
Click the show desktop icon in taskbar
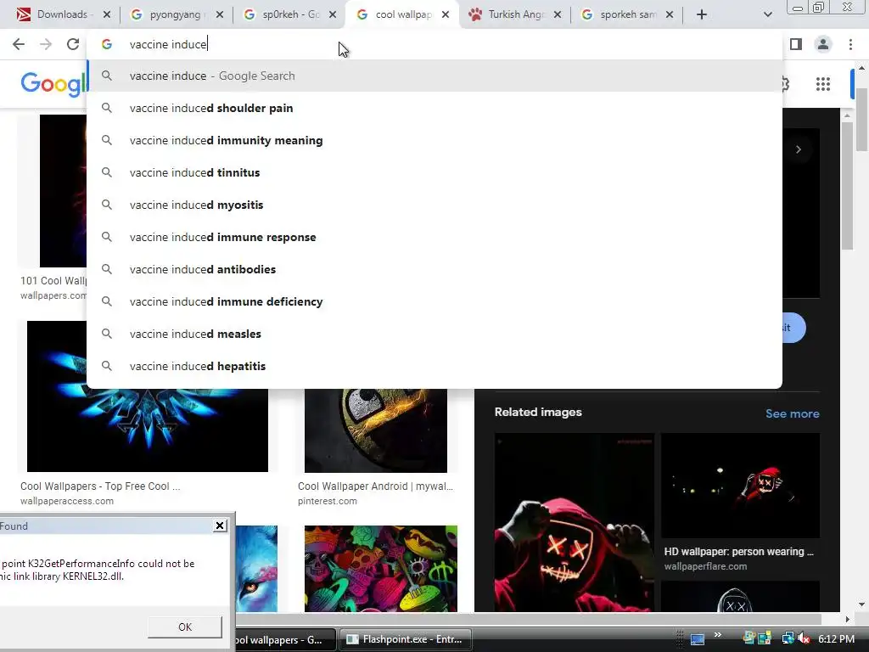click(698, 640)
